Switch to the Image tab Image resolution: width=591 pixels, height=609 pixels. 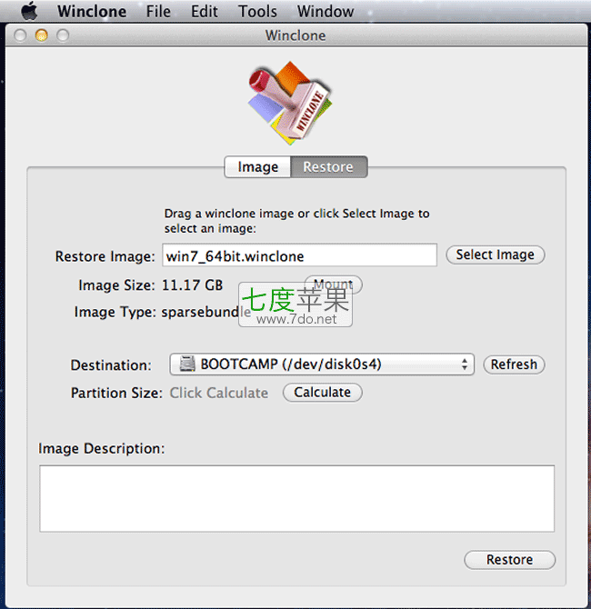coord(257,167)
